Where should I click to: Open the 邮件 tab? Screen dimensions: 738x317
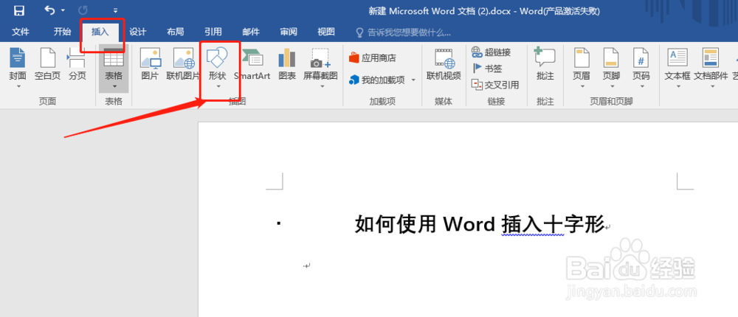click(x=251, y=32)
